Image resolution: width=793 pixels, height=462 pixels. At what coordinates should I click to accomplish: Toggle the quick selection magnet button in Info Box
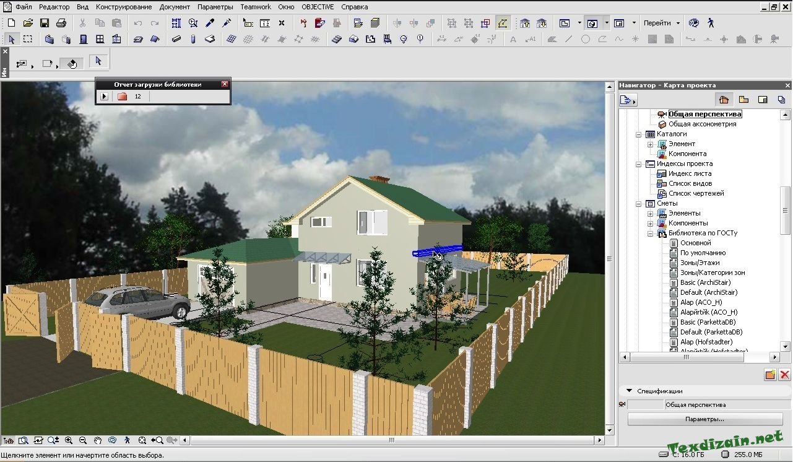tap(72, 64)
